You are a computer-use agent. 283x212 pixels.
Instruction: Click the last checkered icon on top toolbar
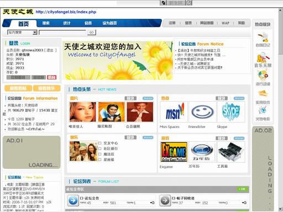coord(188,3)
